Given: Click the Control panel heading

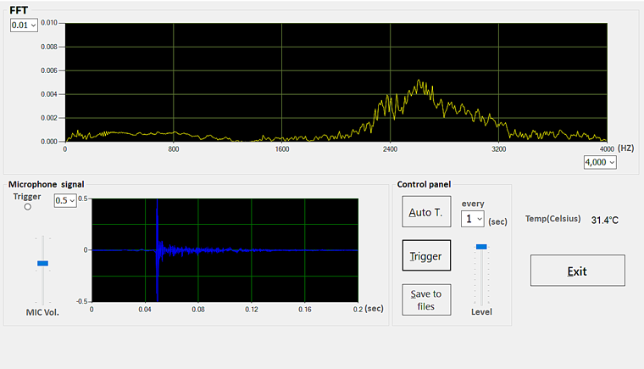Looking at the screenshot, I should click(424, 184).
